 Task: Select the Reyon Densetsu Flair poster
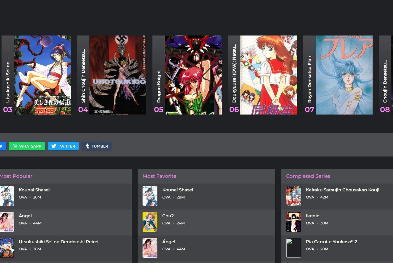(x=344, y=75)
